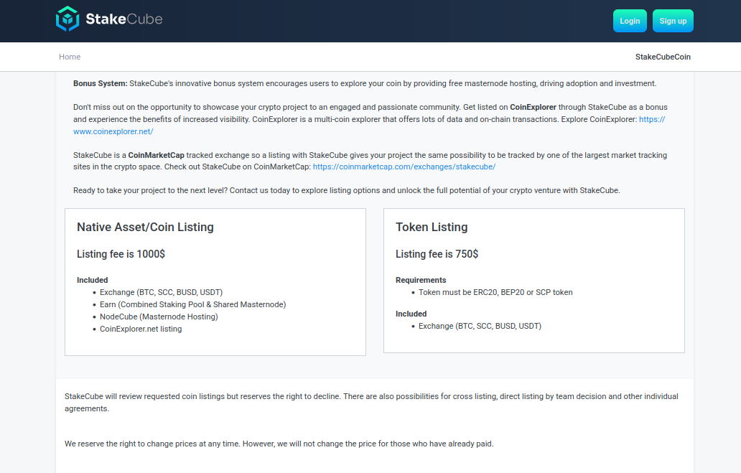Open the CoinMarketCap exchanges/stakecube link
The height and width of the screenshot is (473, 741).
[404, 167]
